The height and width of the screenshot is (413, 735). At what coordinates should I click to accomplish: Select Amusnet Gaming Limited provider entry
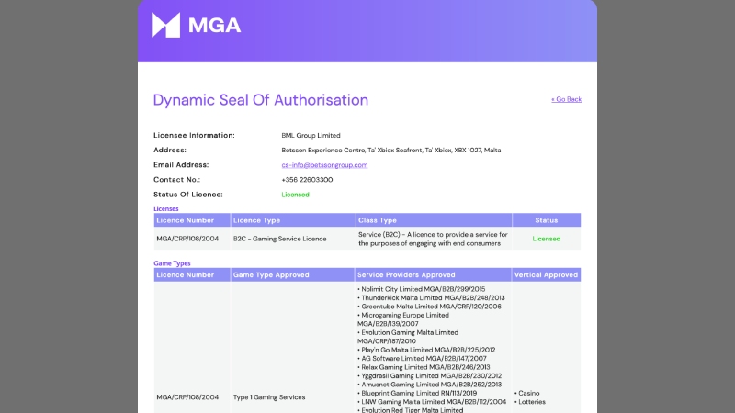click(429, 385)
